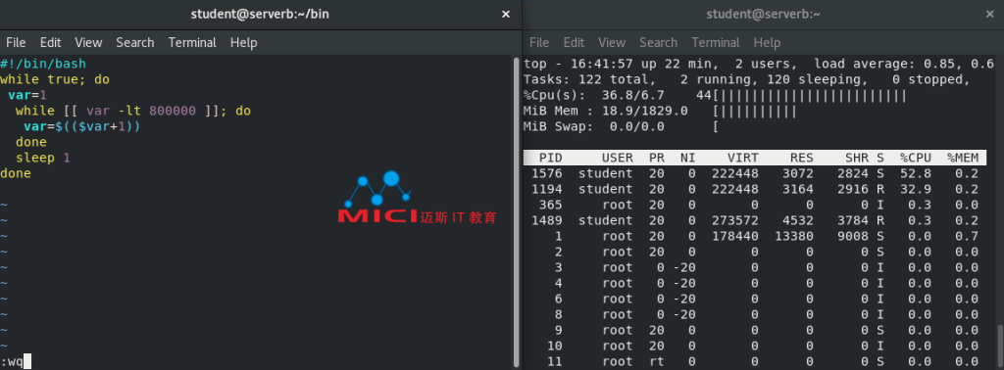Click the VIRT column header in top
This screenshot has width=1004, height=370.
(743, 158)
